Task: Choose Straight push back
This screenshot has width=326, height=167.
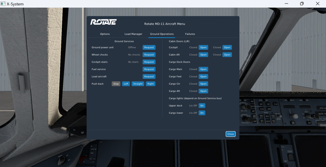Action: pos(138,84)
